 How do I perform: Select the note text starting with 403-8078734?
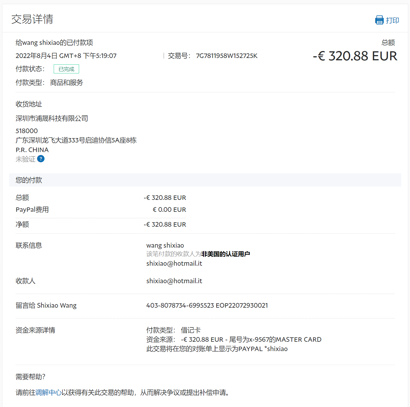[207, 305]
